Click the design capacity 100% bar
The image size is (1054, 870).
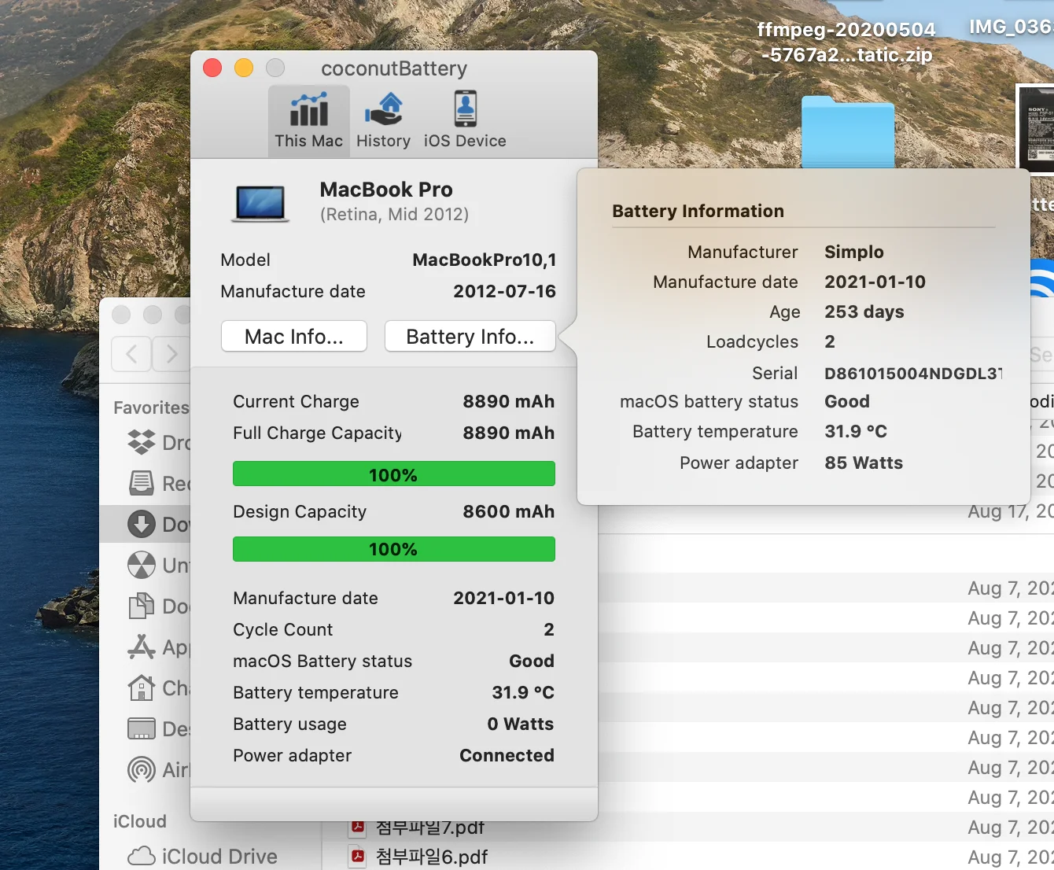click(394, 549)
